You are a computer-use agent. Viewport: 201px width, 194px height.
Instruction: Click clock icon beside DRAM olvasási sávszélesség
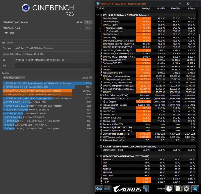[x=101, y=134]
